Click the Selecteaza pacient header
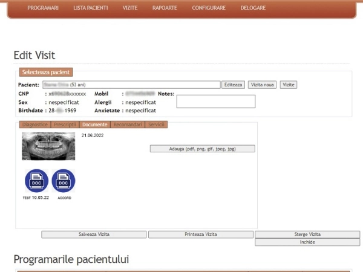The image size is (363, 272). (46, 72)
